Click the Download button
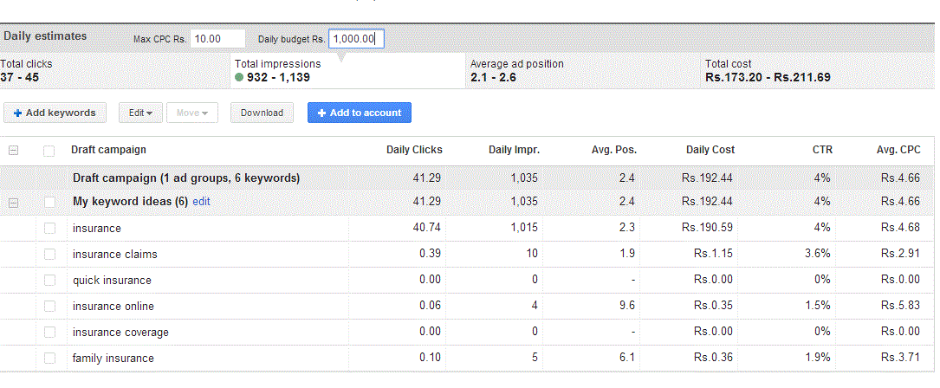 pyautogui.click(x=262, y=113)
